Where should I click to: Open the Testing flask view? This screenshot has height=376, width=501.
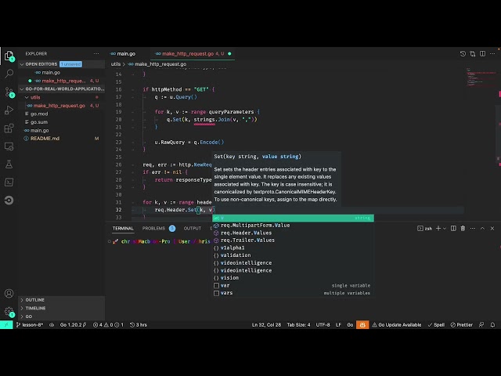tap(9, 164)
